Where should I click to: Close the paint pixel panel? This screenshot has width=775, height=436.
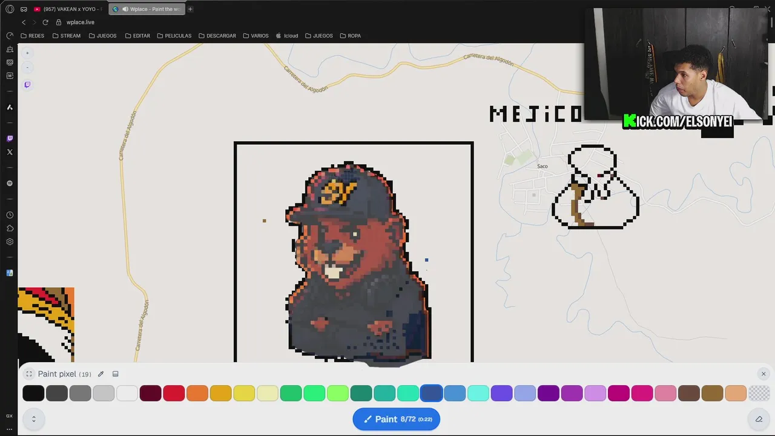763,374
